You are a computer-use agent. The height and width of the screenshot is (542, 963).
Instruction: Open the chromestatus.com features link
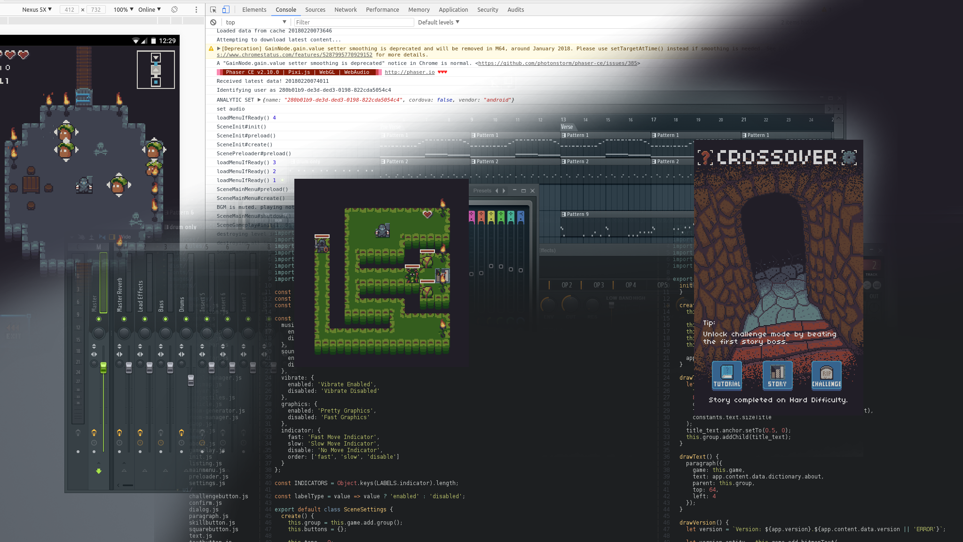pos(294,55)
